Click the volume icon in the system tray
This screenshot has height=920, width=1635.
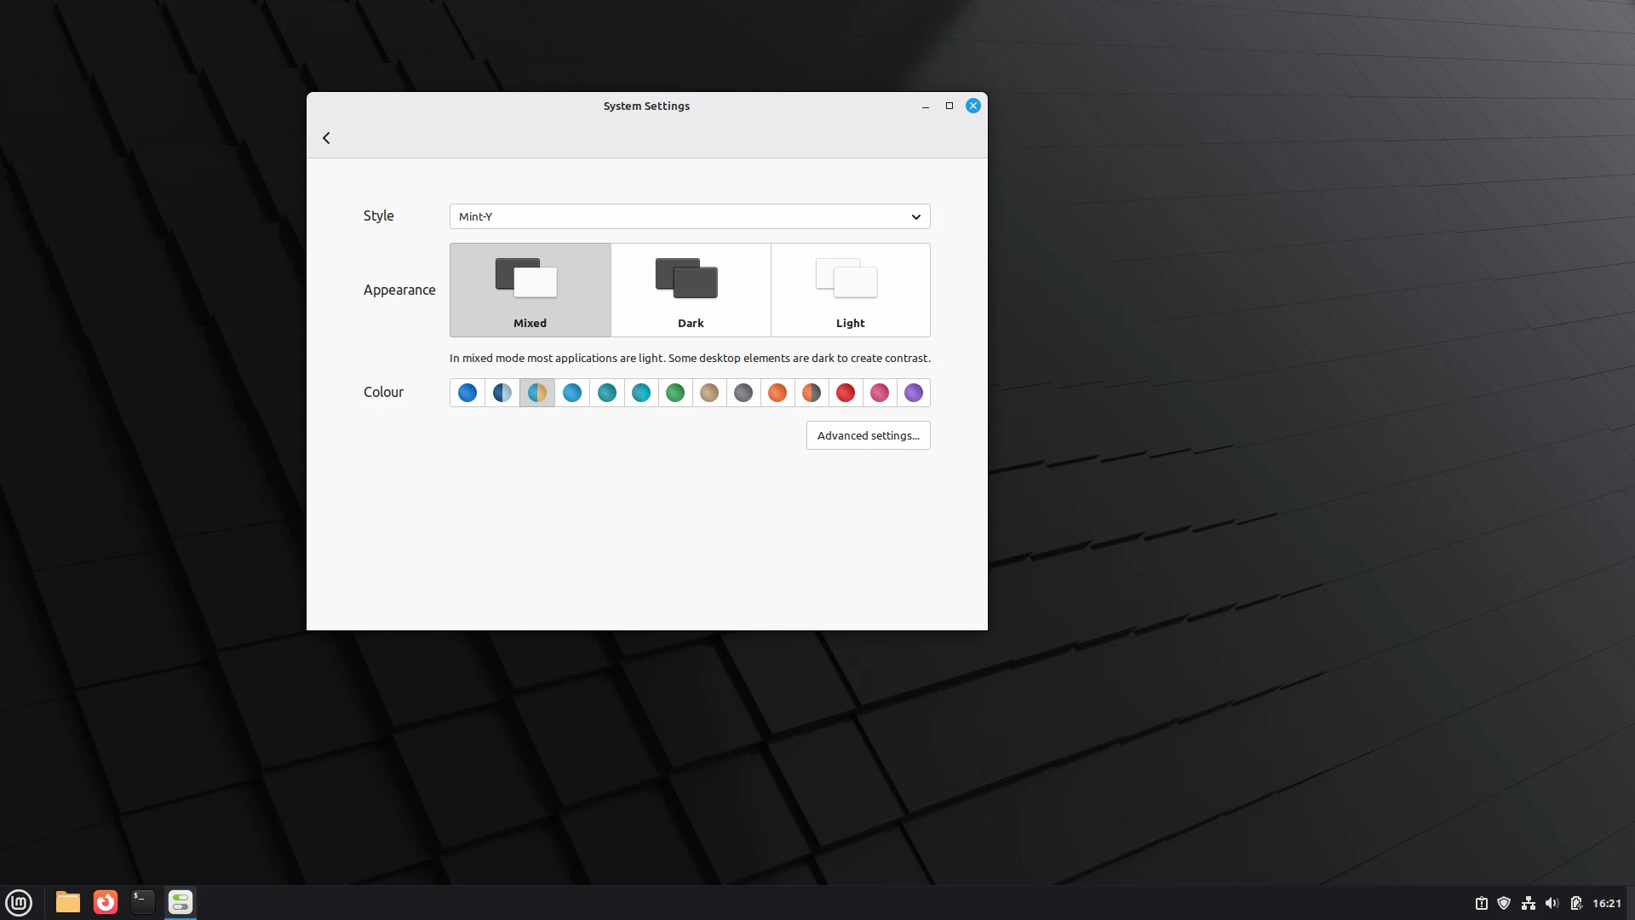coord(1552,903)
